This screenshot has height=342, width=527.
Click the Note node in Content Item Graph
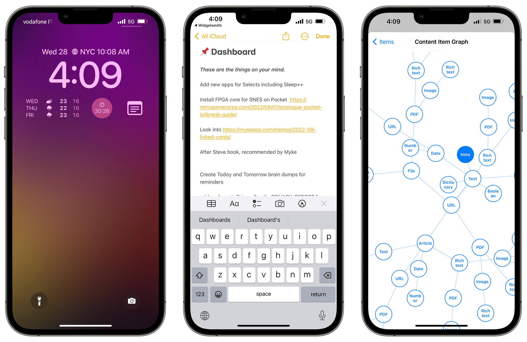pos(463,154)
